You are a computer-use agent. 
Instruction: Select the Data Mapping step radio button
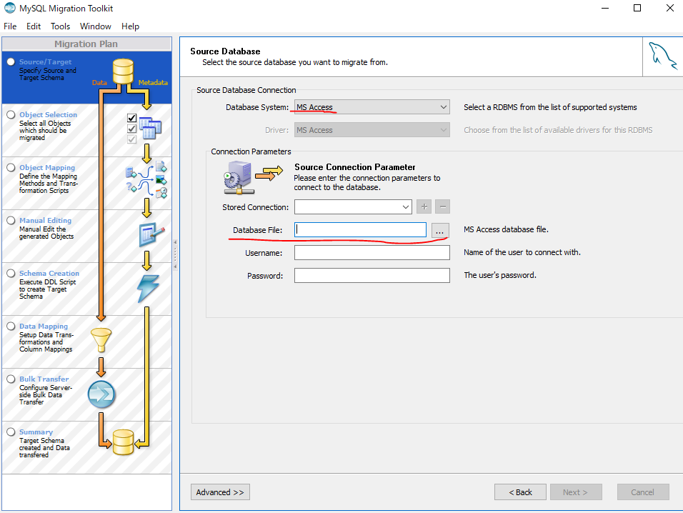click(11, 327)
